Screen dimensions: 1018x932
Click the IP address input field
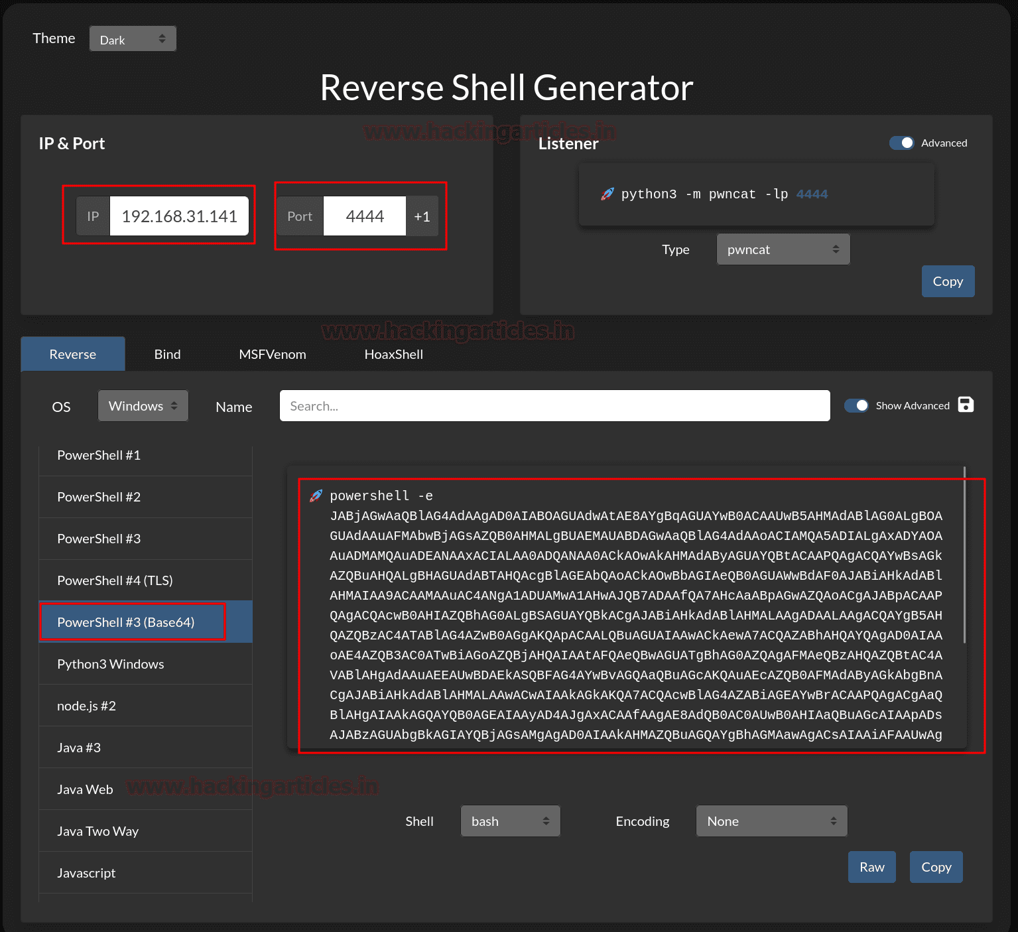pos(179,216)
